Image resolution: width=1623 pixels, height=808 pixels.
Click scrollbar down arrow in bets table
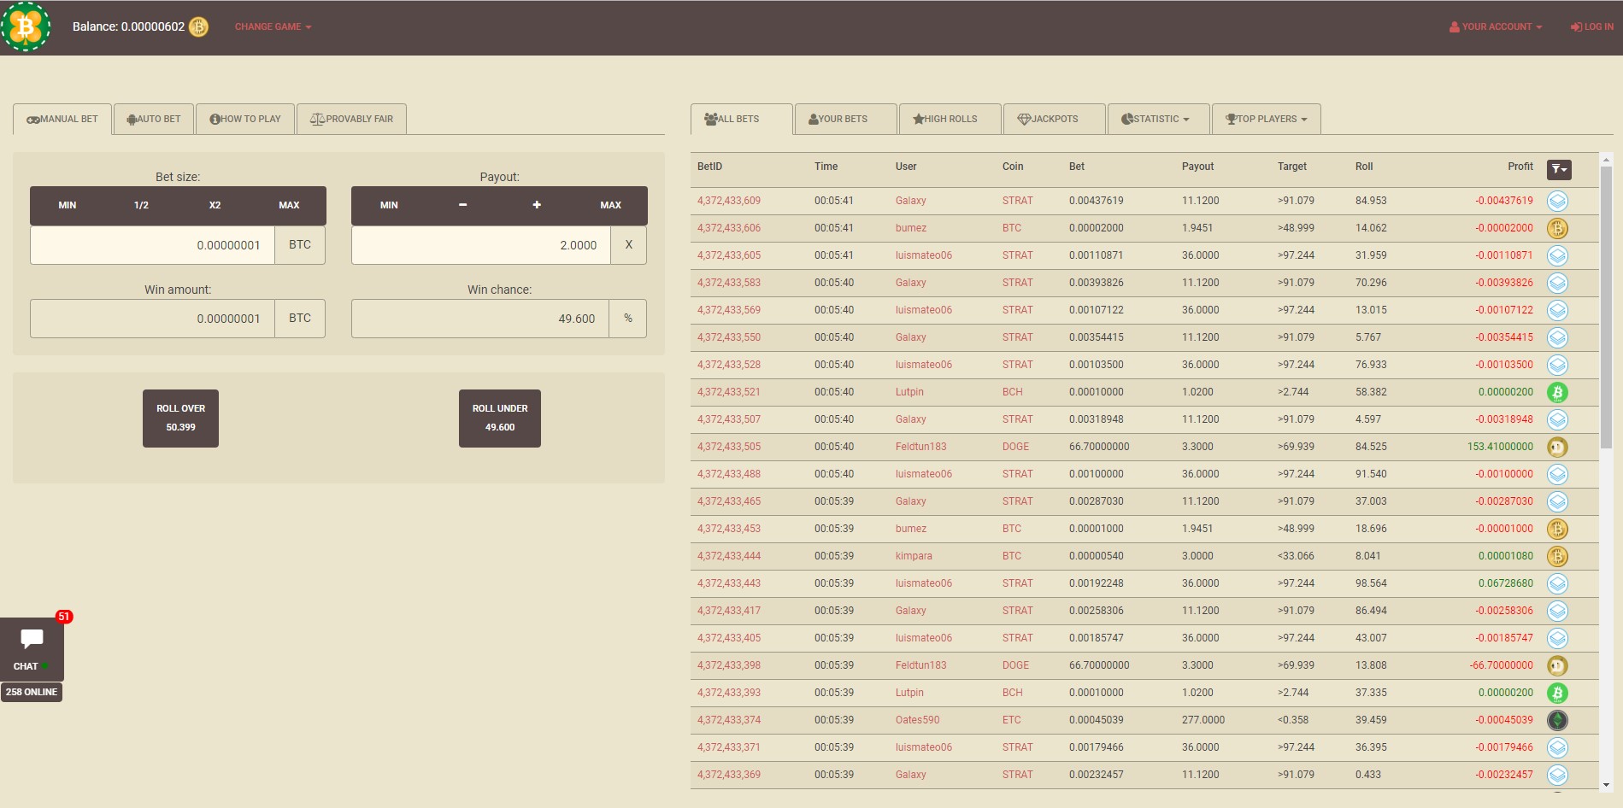tap(1606, 785)
